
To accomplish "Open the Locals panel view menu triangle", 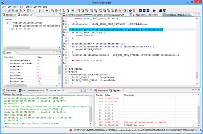I will pyautogui.click(x=53, y=52).
